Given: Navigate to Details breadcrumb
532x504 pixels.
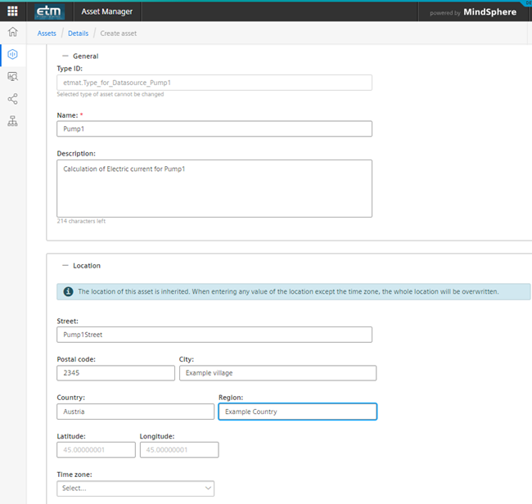Looking at the screenshot, I should point(78,33).
